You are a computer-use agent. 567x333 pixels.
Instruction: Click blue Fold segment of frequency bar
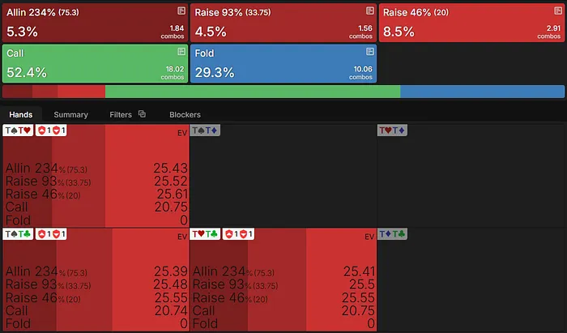click(483, 92)
